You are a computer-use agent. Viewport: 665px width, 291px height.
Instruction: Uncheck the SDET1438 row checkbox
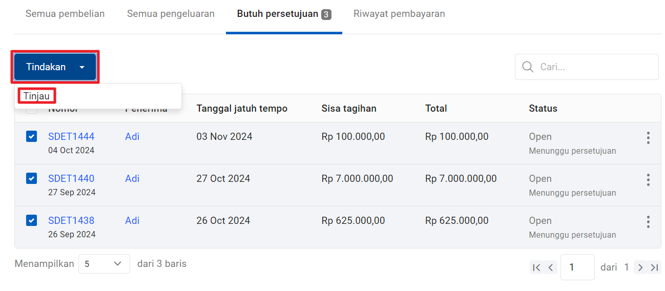tap(31, 220)
